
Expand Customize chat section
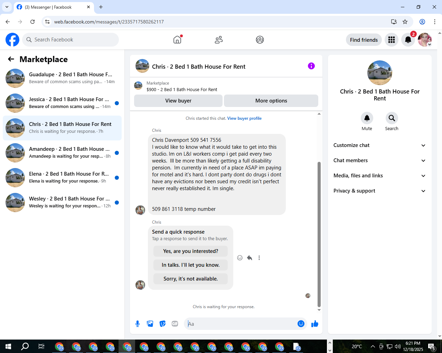379,145
